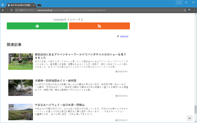
Task: Click the not-secure site info icon
Action: (x=16, y=10)
